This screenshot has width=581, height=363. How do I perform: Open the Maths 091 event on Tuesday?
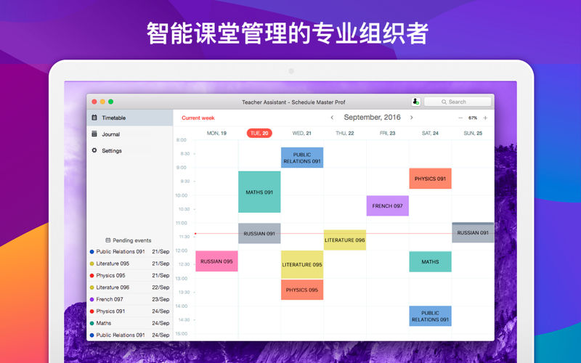tap(259, 192)
